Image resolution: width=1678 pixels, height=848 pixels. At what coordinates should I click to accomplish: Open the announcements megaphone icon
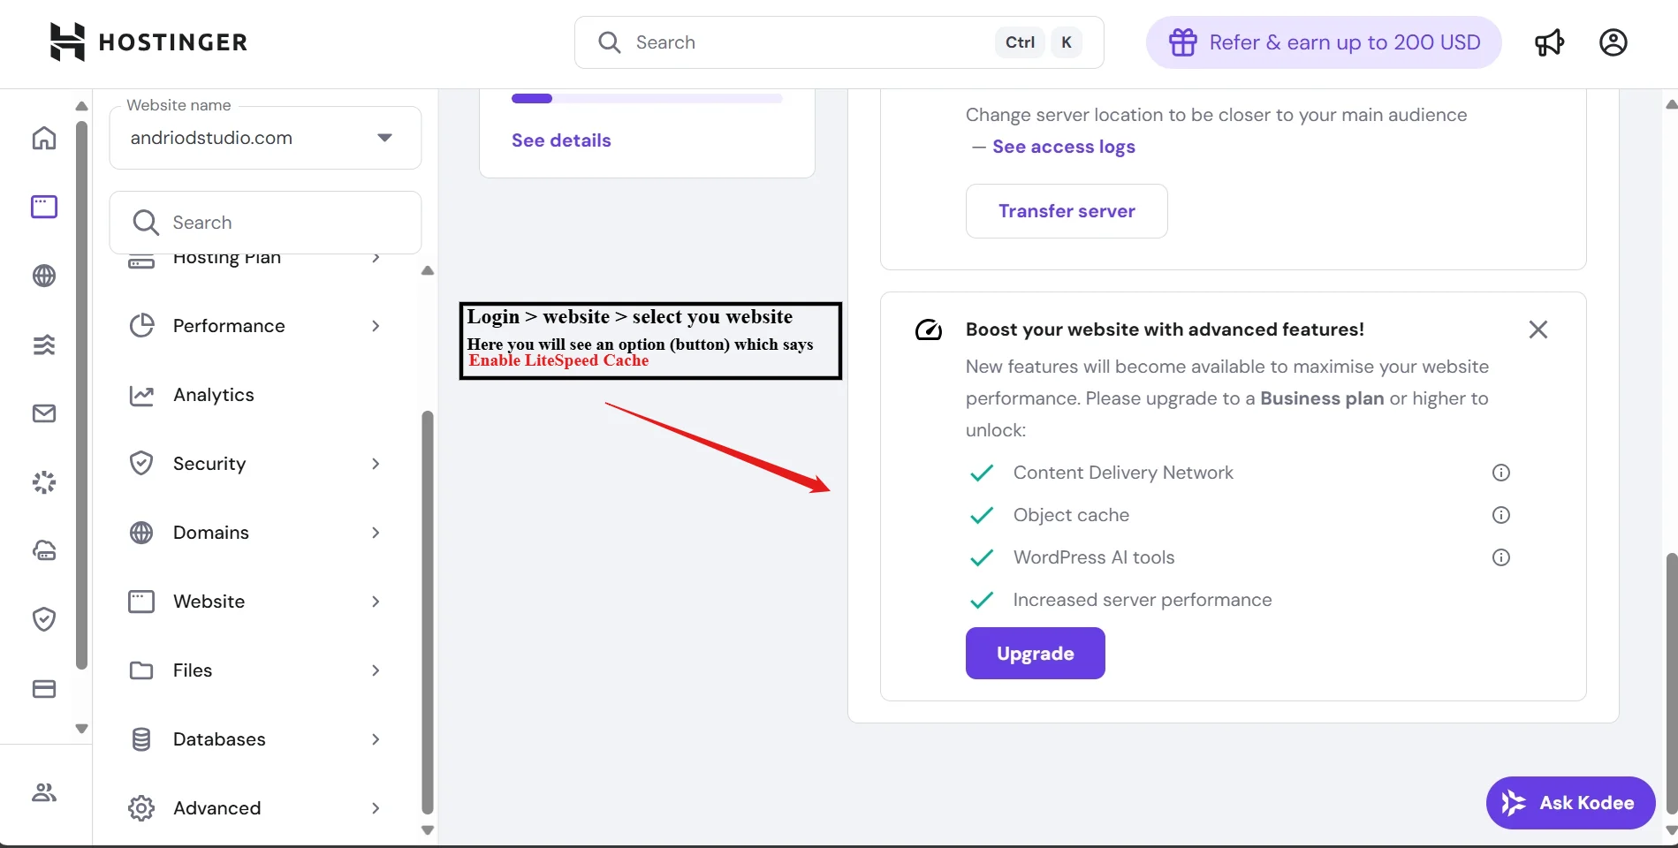coord(1549,42)
